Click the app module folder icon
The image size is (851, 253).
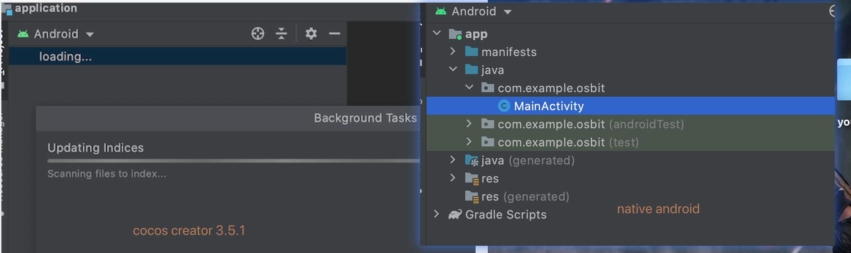455,34
